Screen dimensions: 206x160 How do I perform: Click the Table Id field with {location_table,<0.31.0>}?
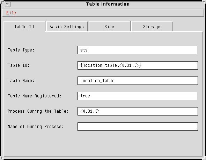click(138, 65)
